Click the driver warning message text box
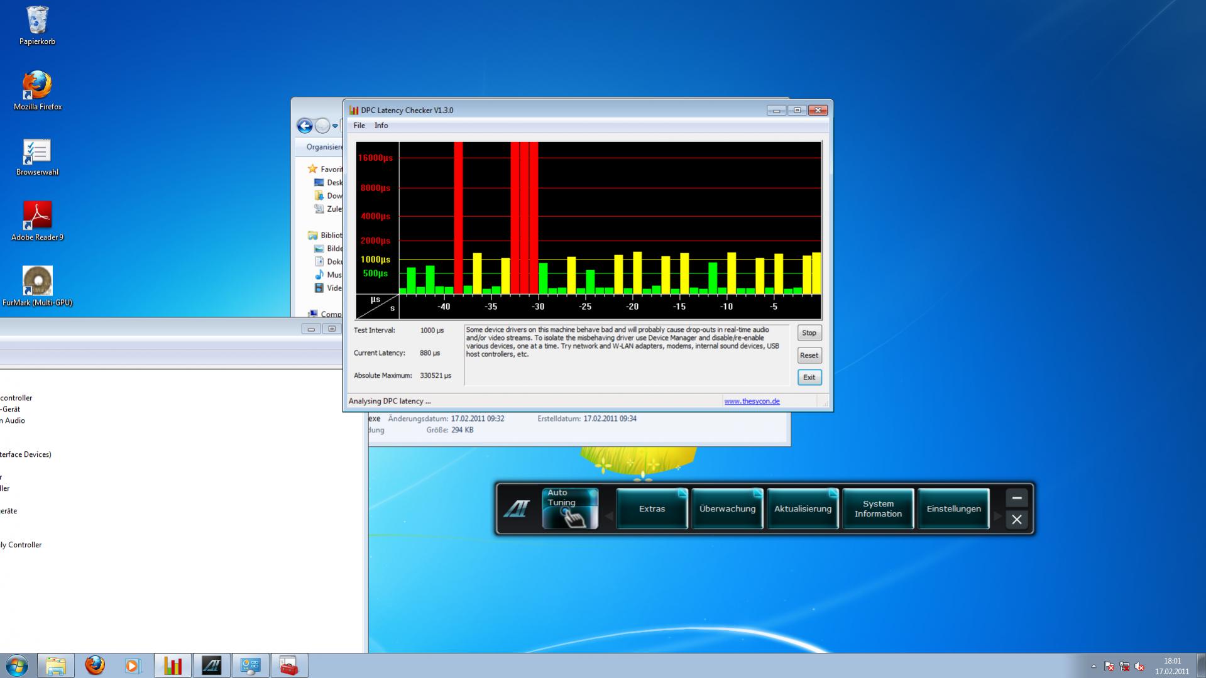 627,354
